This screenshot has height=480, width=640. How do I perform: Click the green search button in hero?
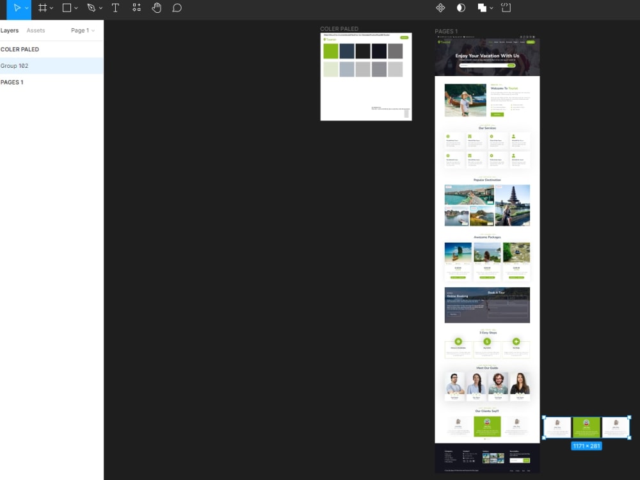(x=511, y=65)
